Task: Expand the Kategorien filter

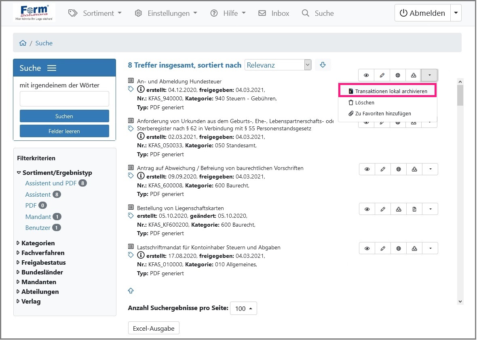Action: [38, 243]
